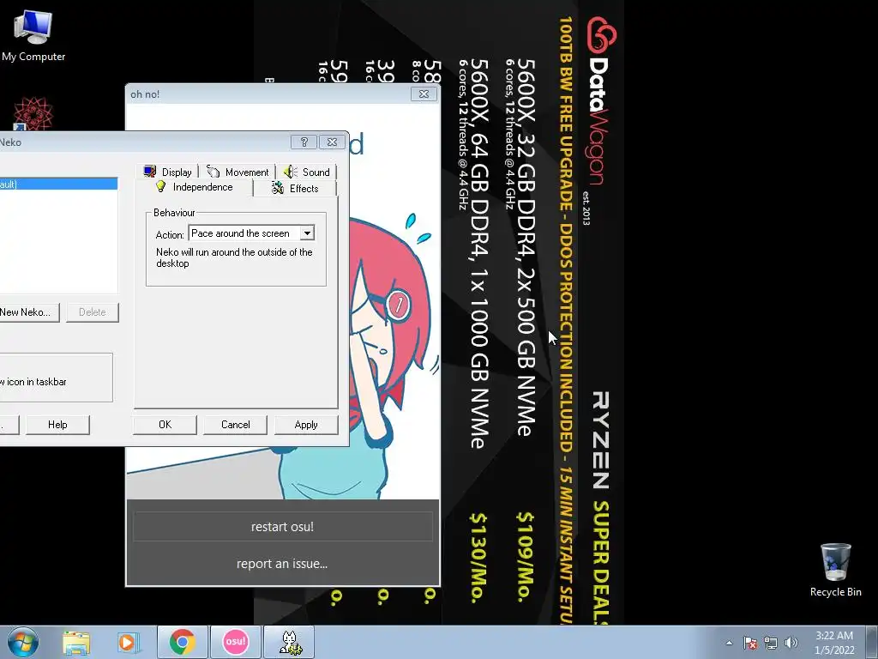
Task: Open the Recycle Bin desktop icon
Action: pyautogui.click(x=835, y=570)
